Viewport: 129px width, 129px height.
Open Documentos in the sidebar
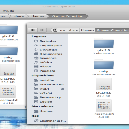tap(51, 54)
